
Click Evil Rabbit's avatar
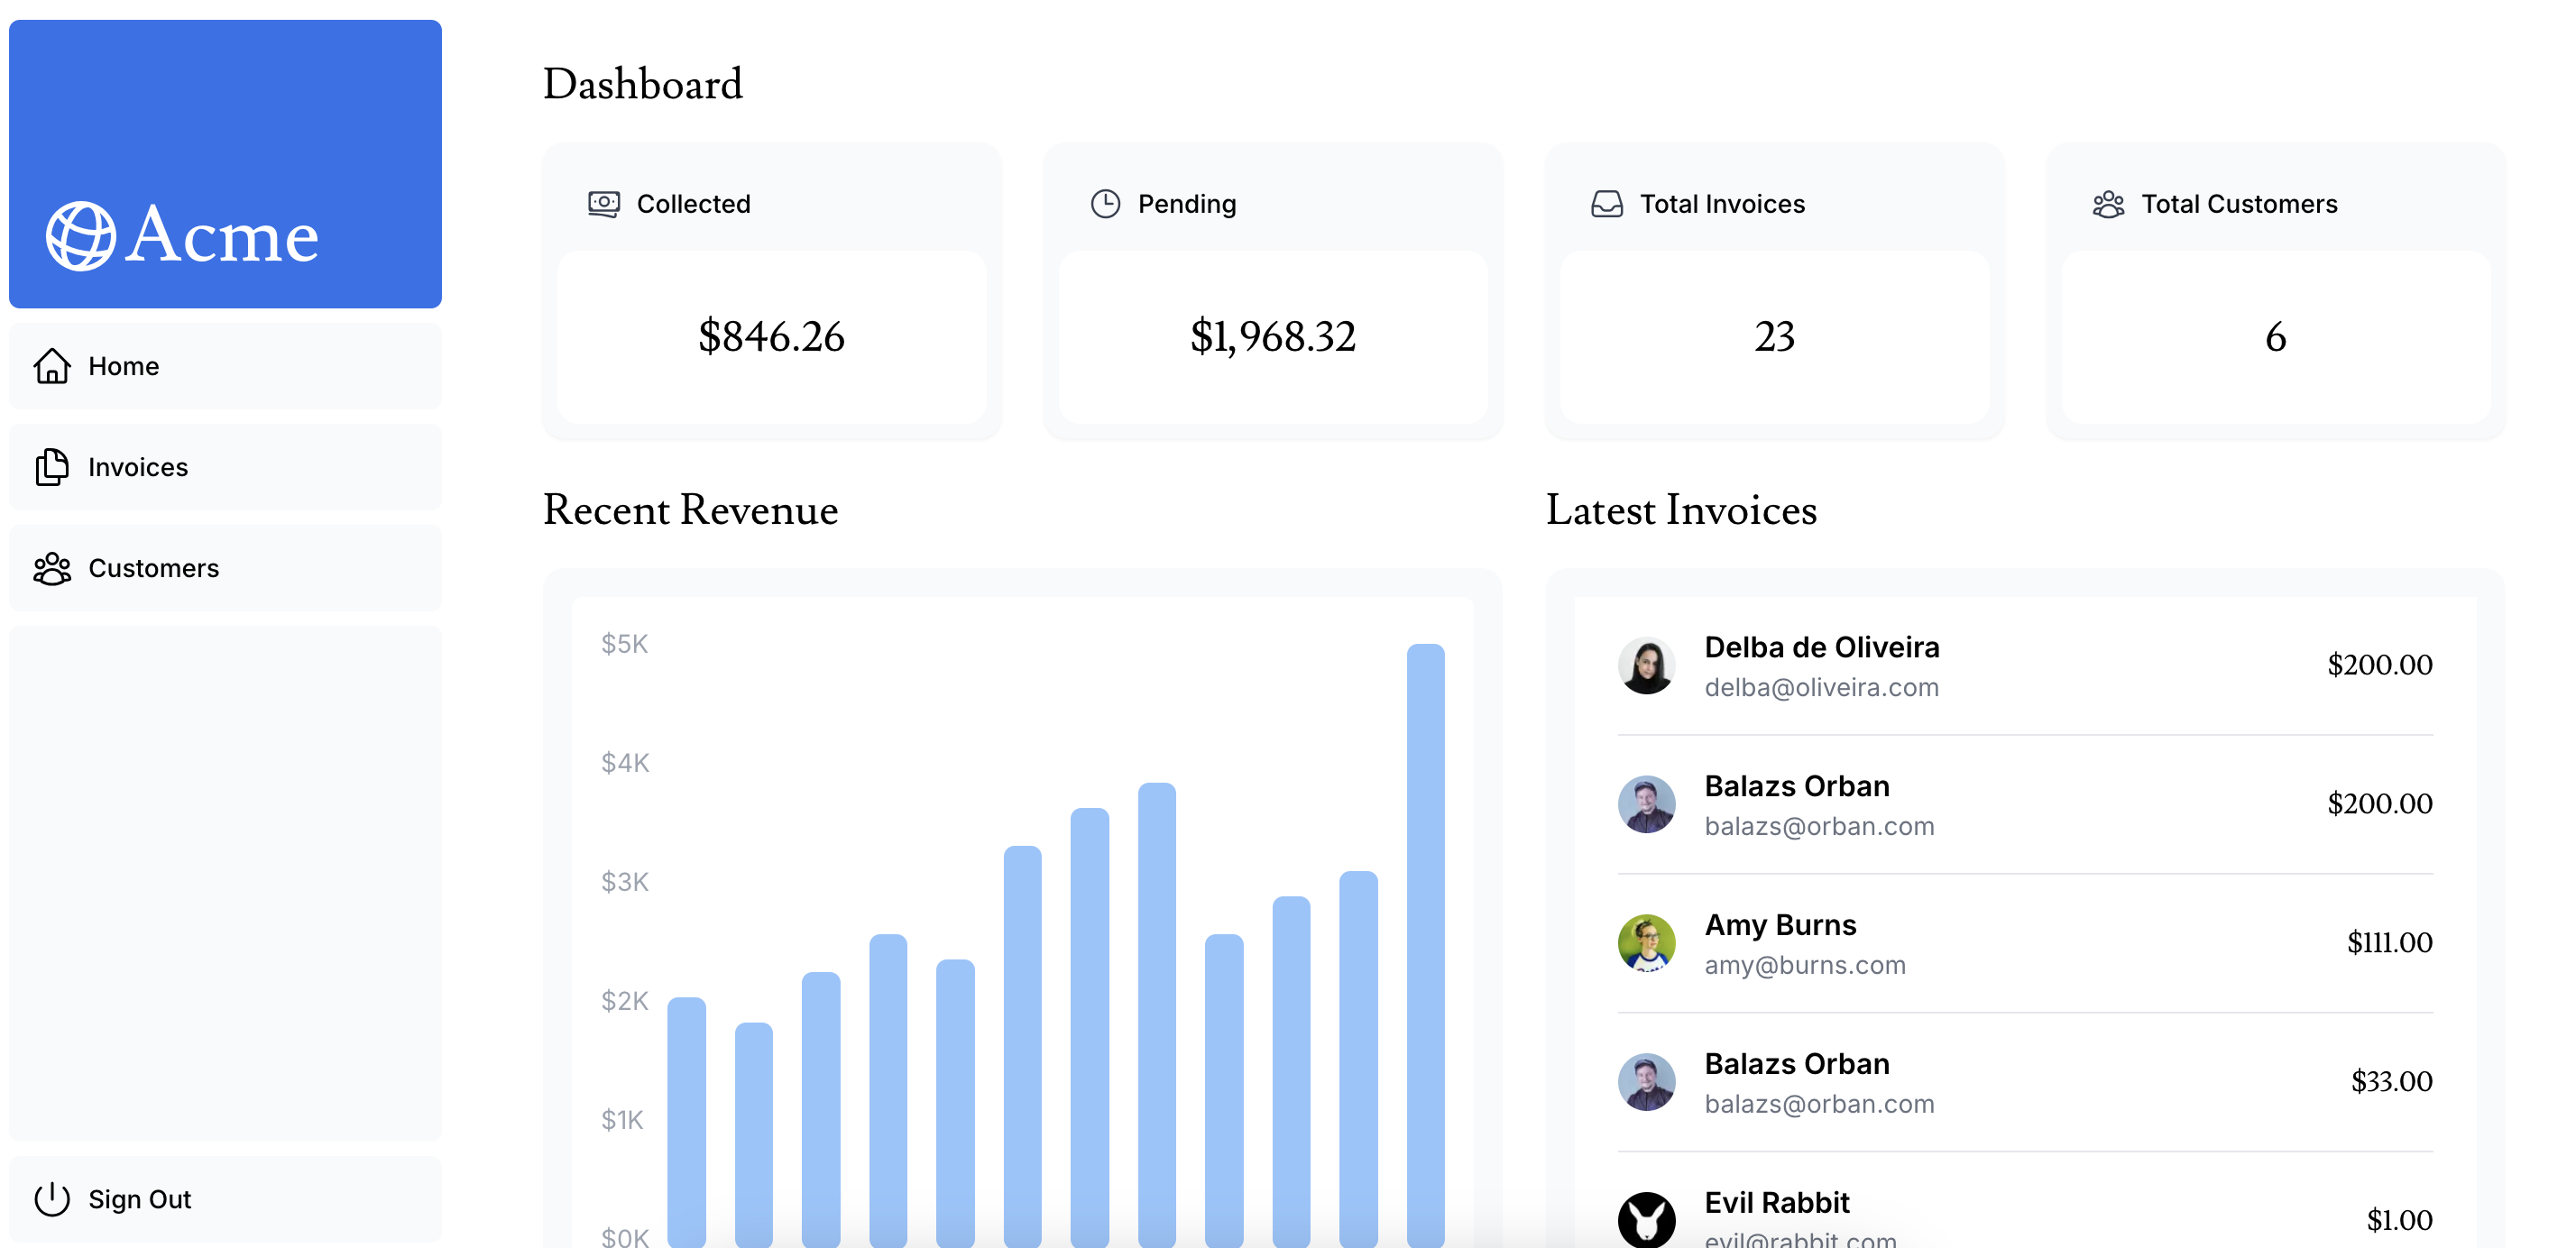[x=1647, y=1220]
